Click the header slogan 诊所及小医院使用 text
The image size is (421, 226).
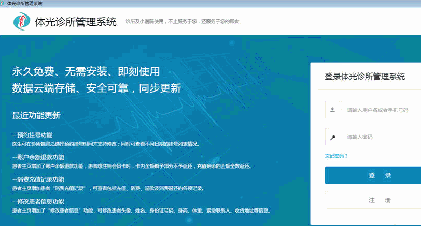click(x=183, y=21)
